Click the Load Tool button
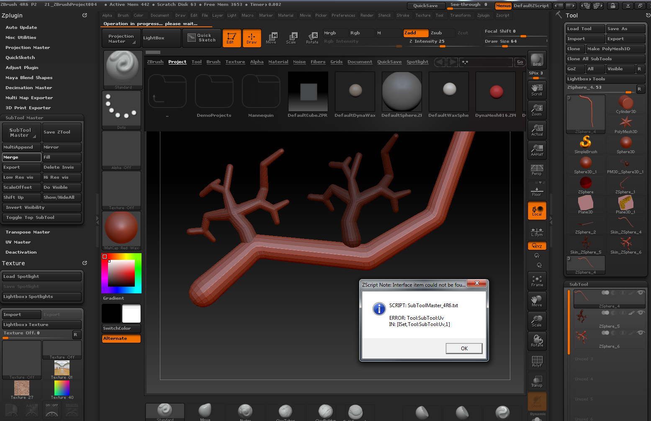Screen dimensions: 651x421 [586, 29]
